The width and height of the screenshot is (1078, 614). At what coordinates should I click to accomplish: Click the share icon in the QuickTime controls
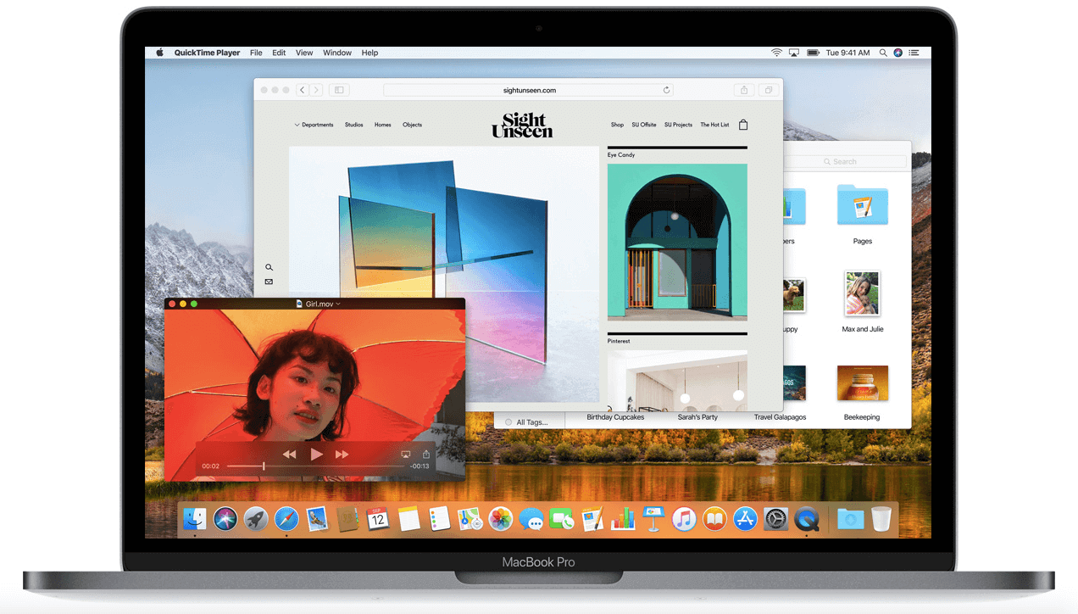[426, 455]
